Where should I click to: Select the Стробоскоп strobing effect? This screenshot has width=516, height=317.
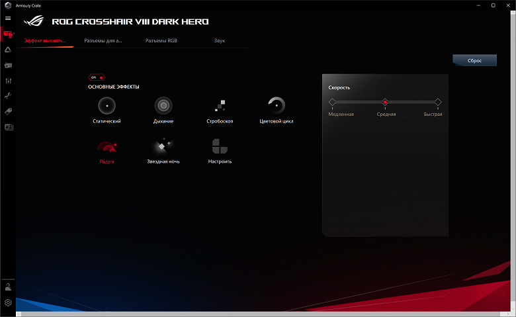coord(220,110)
